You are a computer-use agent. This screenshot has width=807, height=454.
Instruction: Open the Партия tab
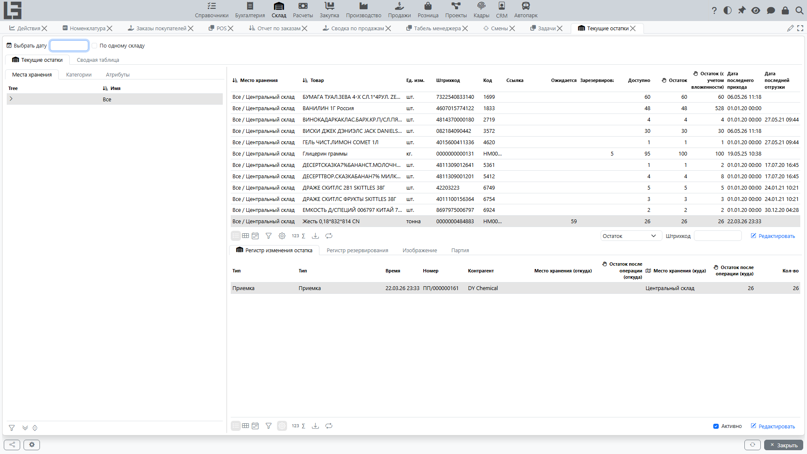pos(460,251)
